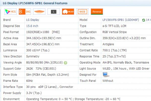Click the Luminance row label
151x101 pixels.
click(10, 50)
